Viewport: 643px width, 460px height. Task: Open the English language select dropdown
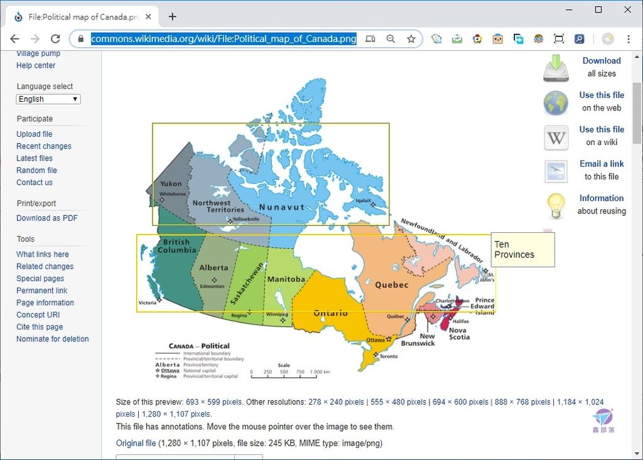coord(48,99)
